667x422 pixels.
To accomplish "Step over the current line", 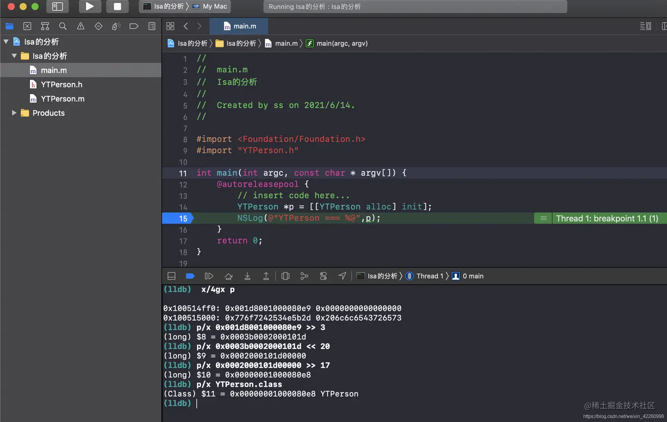I will [228, 276].
